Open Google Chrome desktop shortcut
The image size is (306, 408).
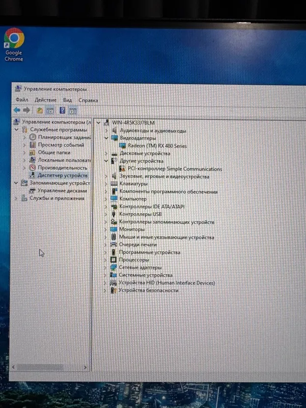click(14, 45)
